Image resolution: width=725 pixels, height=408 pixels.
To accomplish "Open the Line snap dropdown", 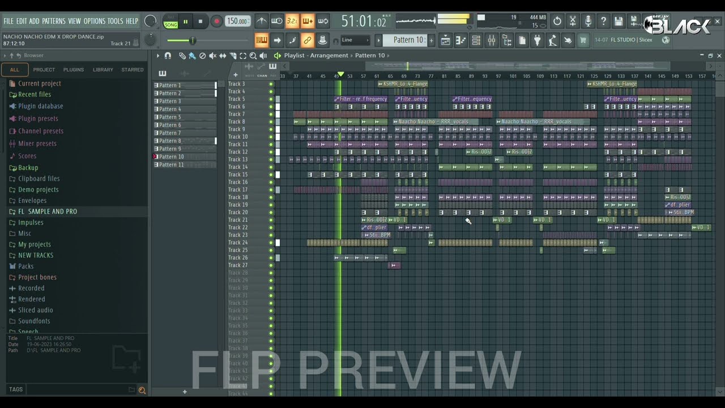I will (x=356, y=40).
